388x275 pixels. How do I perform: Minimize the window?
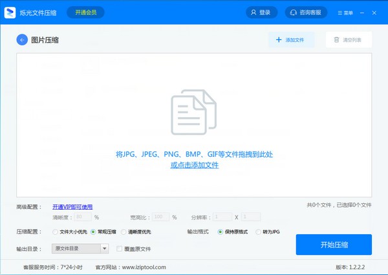point(362,13)
